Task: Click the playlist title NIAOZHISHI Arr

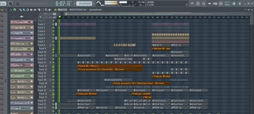Action: [x=78, y=10]
